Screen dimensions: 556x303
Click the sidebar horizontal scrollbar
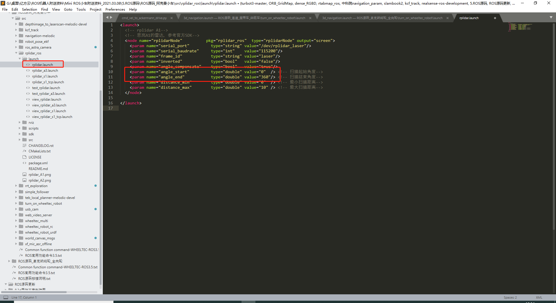tap(35, 292)
